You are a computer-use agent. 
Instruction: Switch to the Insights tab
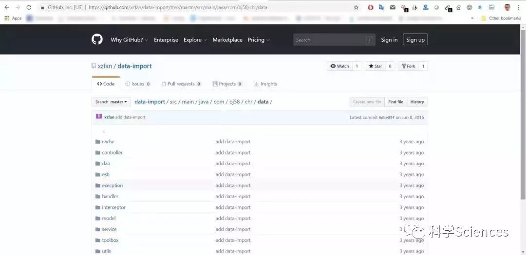click(x=265, y=84)
